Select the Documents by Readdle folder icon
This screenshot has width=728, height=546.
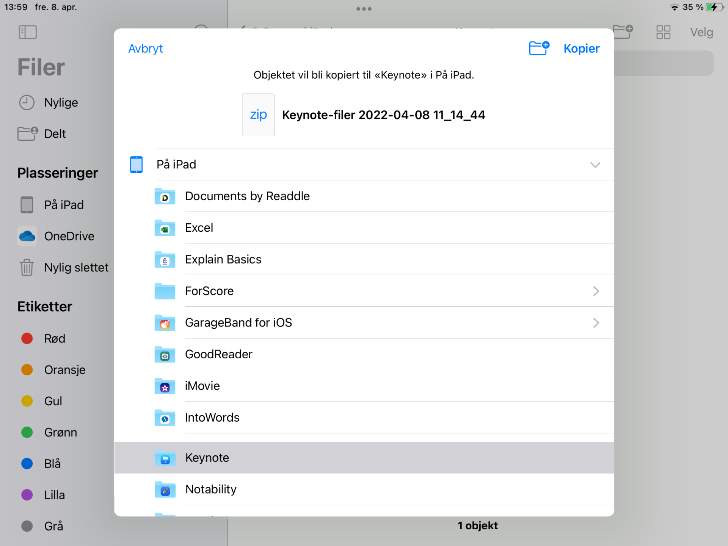coord(165,196)
